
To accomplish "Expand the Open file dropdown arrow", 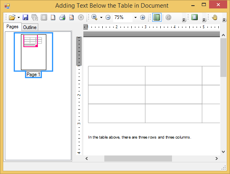I will point(19,17).
